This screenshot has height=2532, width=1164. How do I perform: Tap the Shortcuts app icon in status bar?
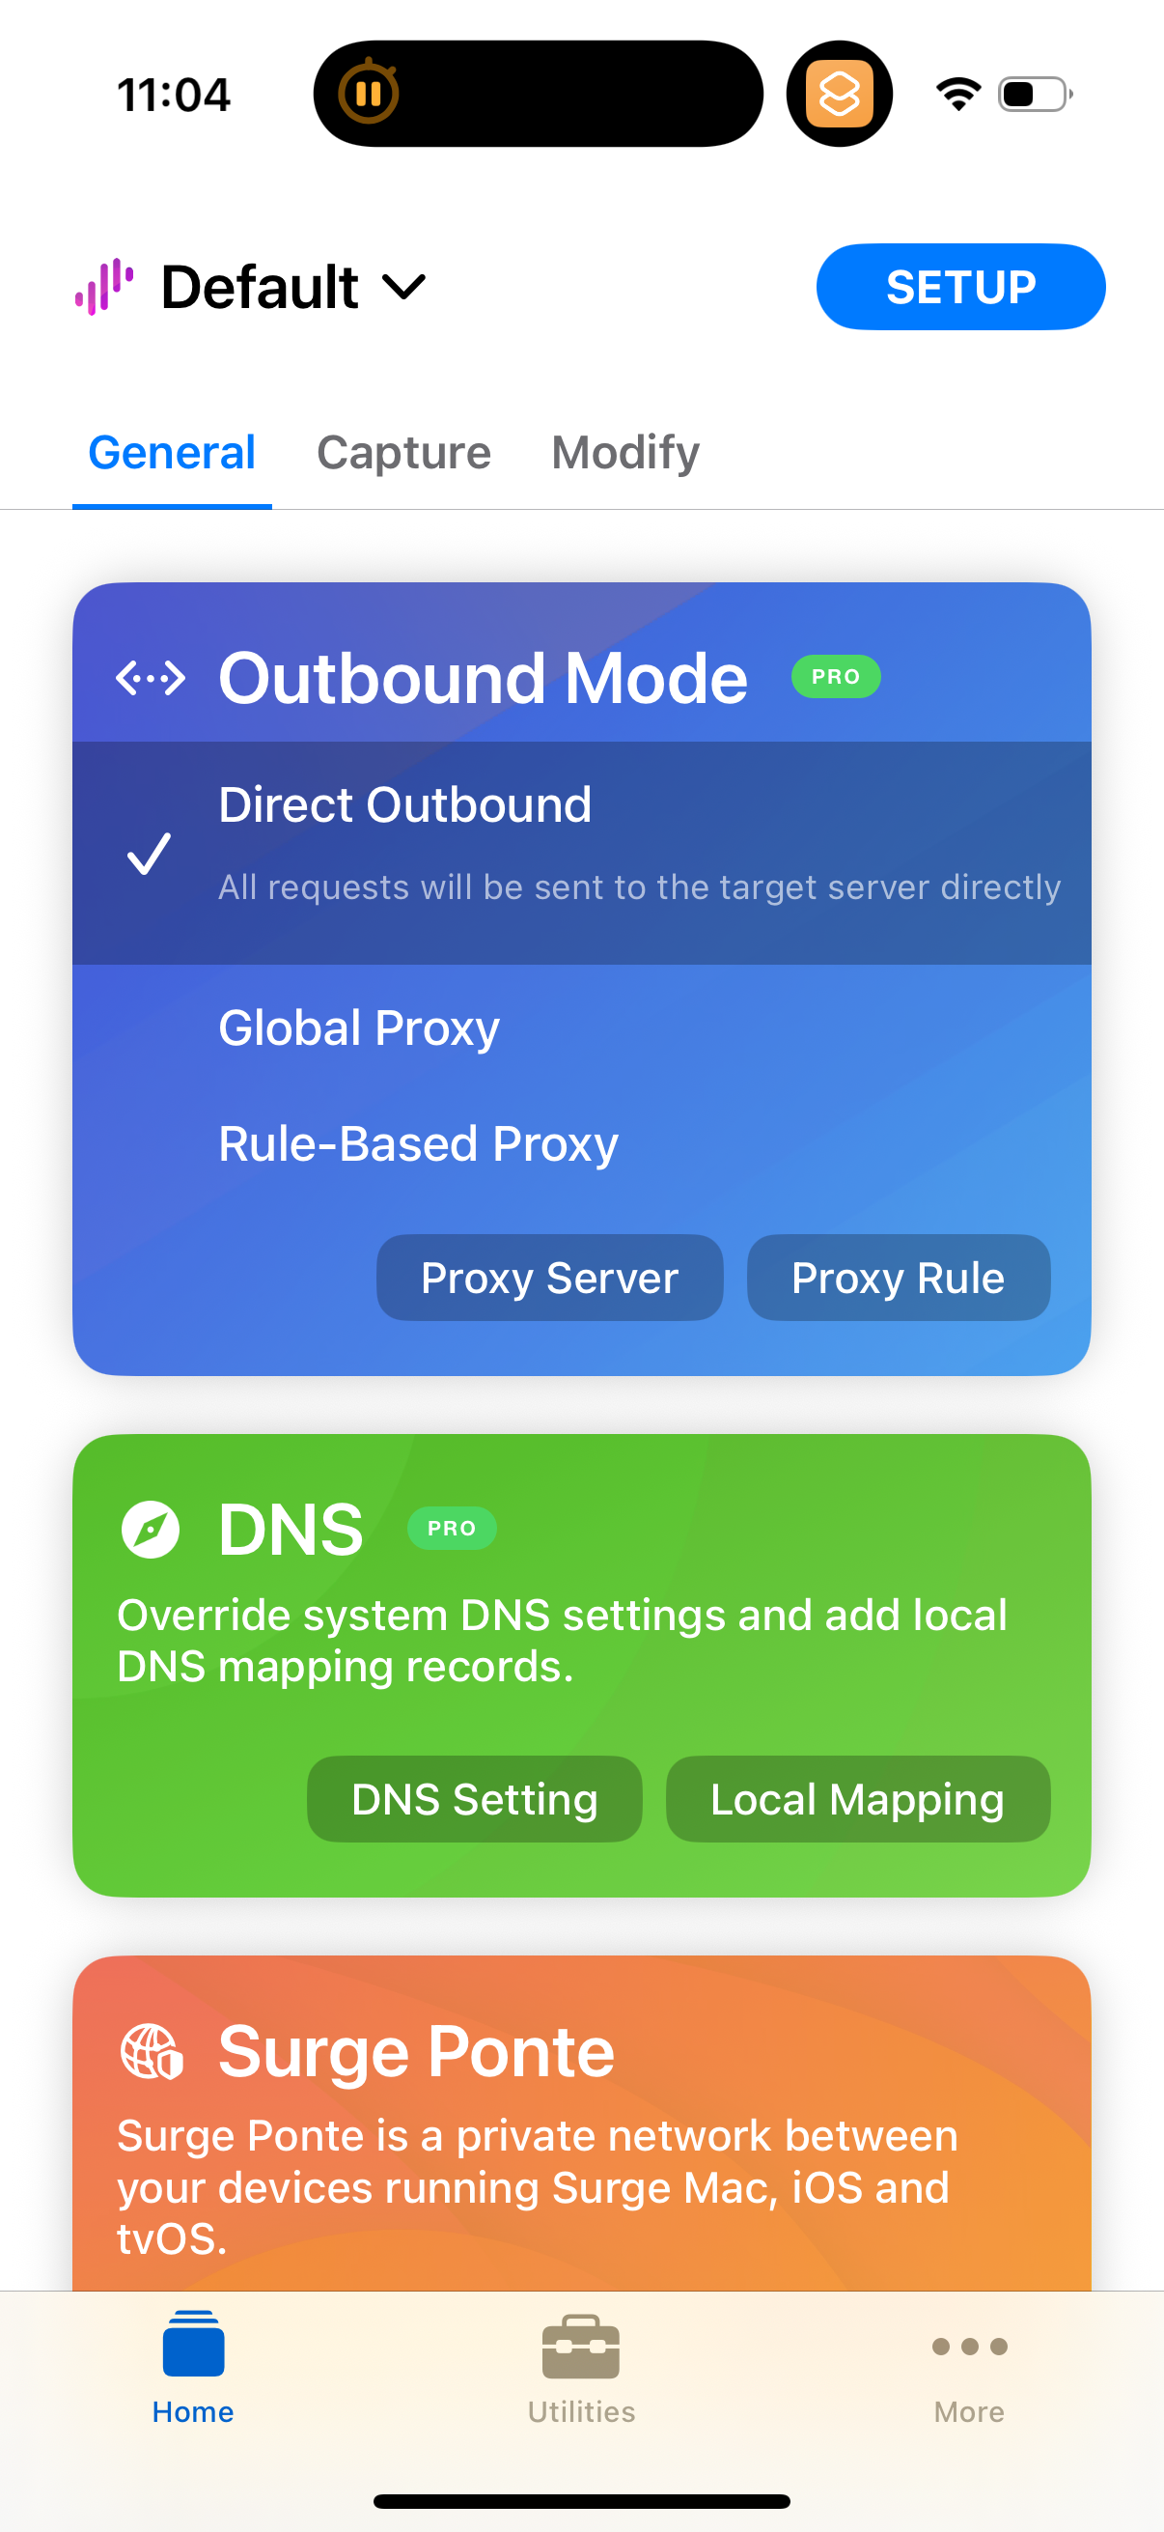pos(840,95)
